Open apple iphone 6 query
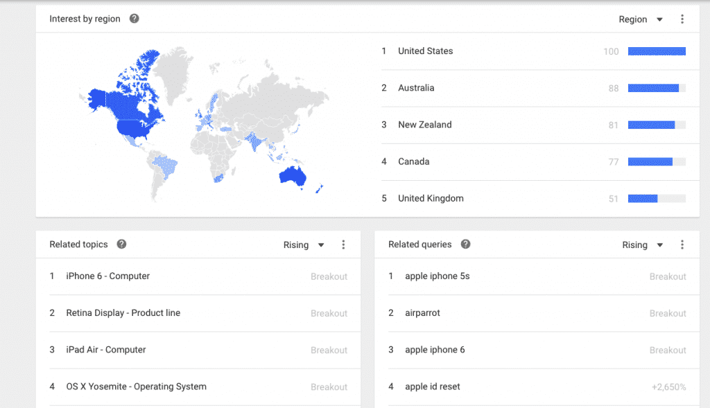710x408 pixels. tap(435, 350)
